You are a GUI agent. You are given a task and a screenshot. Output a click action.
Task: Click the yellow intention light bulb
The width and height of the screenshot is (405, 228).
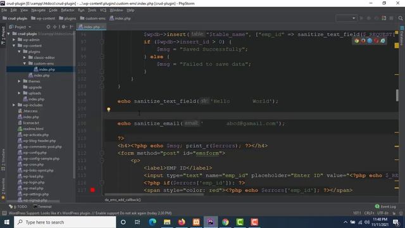point(109,110)
